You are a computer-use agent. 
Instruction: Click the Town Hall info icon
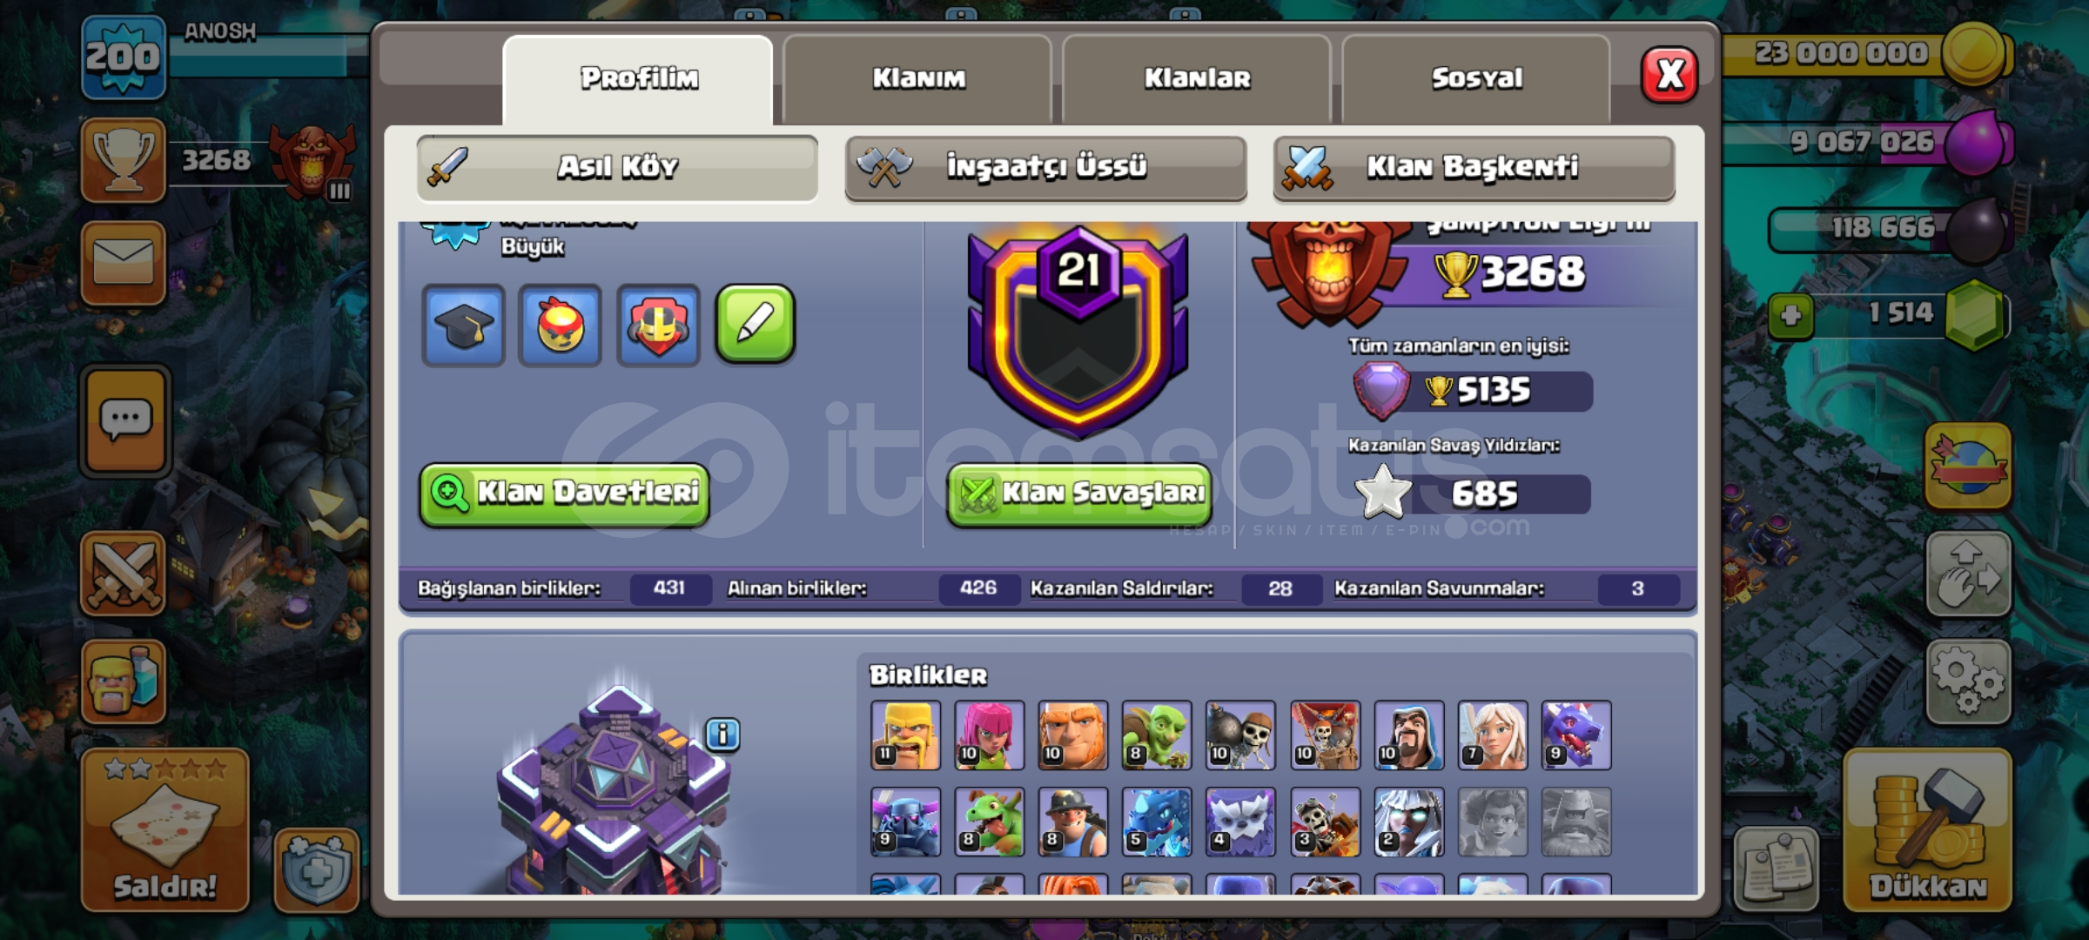click(722, 735)
